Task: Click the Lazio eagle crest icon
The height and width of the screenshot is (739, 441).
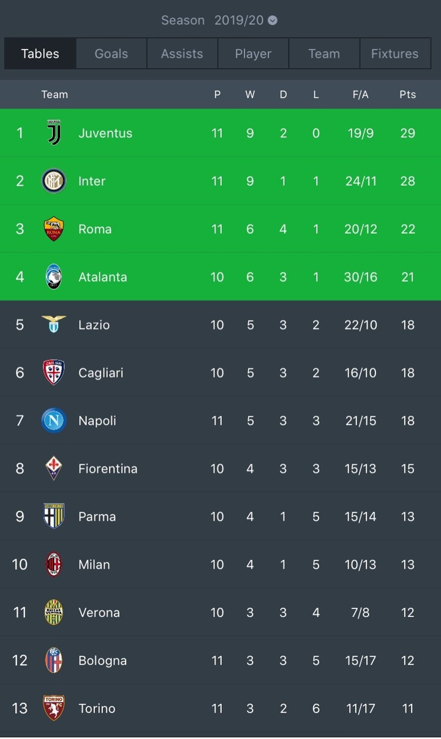Action: click(x=54, y=324)
